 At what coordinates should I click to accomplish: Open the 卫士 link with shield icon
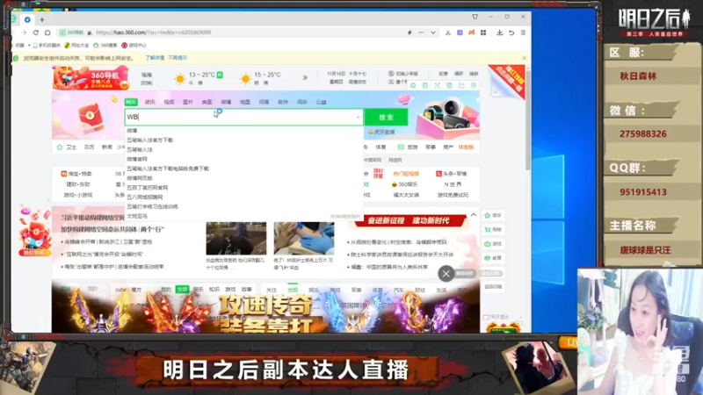(68, 147)
